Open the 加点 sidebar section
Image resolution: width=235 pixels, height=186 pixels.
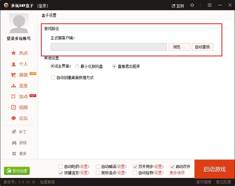19,96
